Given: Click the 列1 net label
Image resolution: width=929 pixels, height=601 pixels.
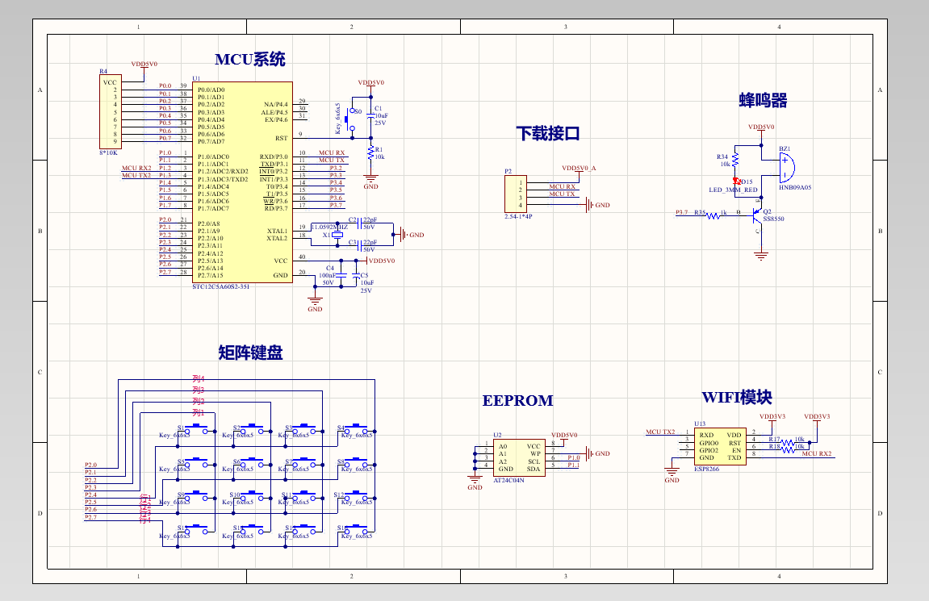Looking at the screenshot, I should pyautogui.click(x=199, y=412).
